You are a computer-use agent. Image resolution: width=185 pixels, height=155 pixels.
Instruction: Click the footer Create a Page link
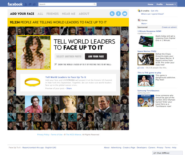129,148
